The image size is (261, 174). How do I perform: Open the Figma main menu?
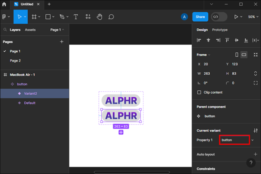pos(6,17)
